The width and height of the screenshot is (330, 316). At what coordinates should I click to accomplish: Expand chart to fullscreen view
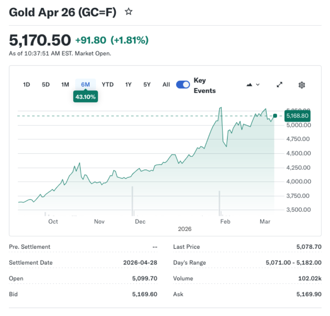(x=279, y=85)
